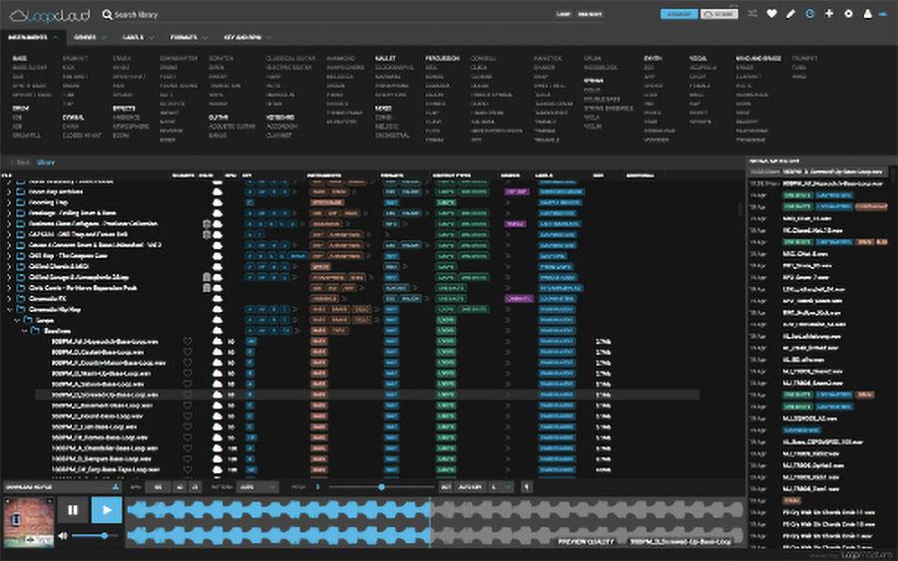898x561 pixels.
Task: Collapse the Cinematic Hip Hop folder
Action: click(x=9, y=309)
